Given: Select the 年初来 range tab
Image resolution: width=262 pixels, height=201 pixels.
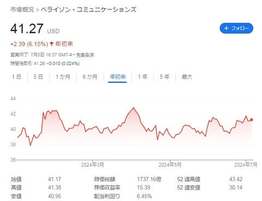Looking at the screenshot, I should coord(117,76).
